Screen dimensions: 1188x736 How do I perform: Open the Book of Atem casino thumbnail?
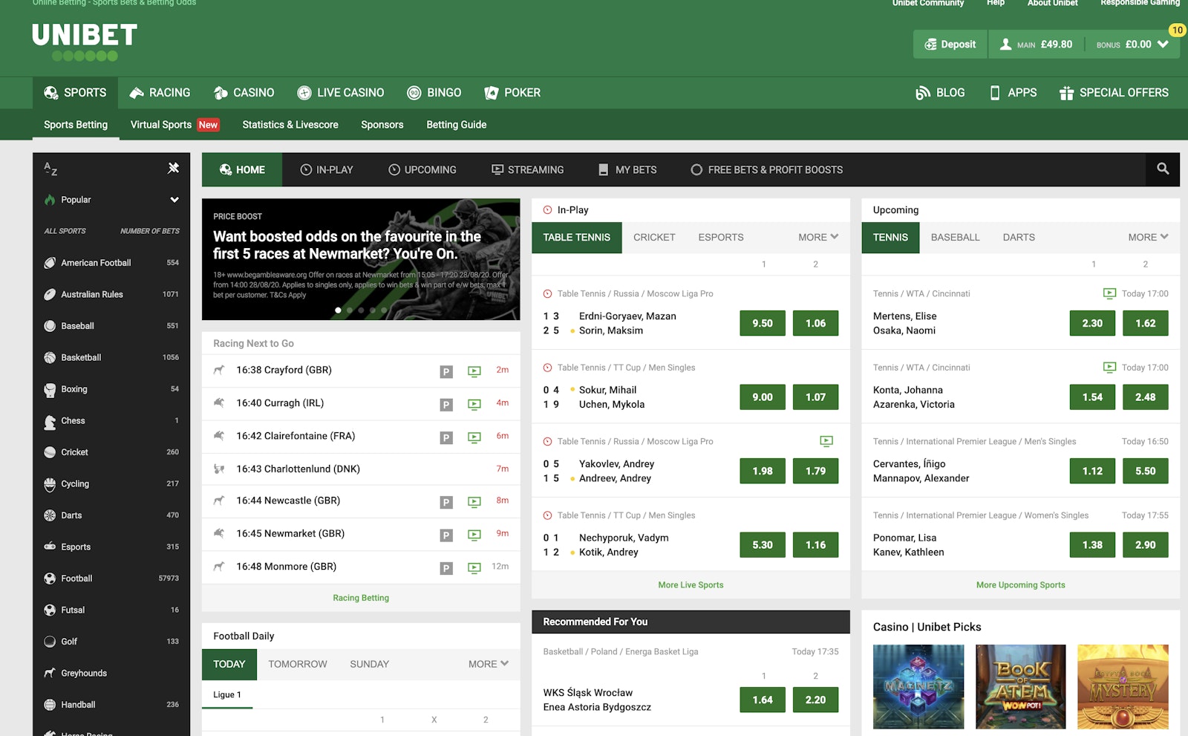(x=1020, y=687)
